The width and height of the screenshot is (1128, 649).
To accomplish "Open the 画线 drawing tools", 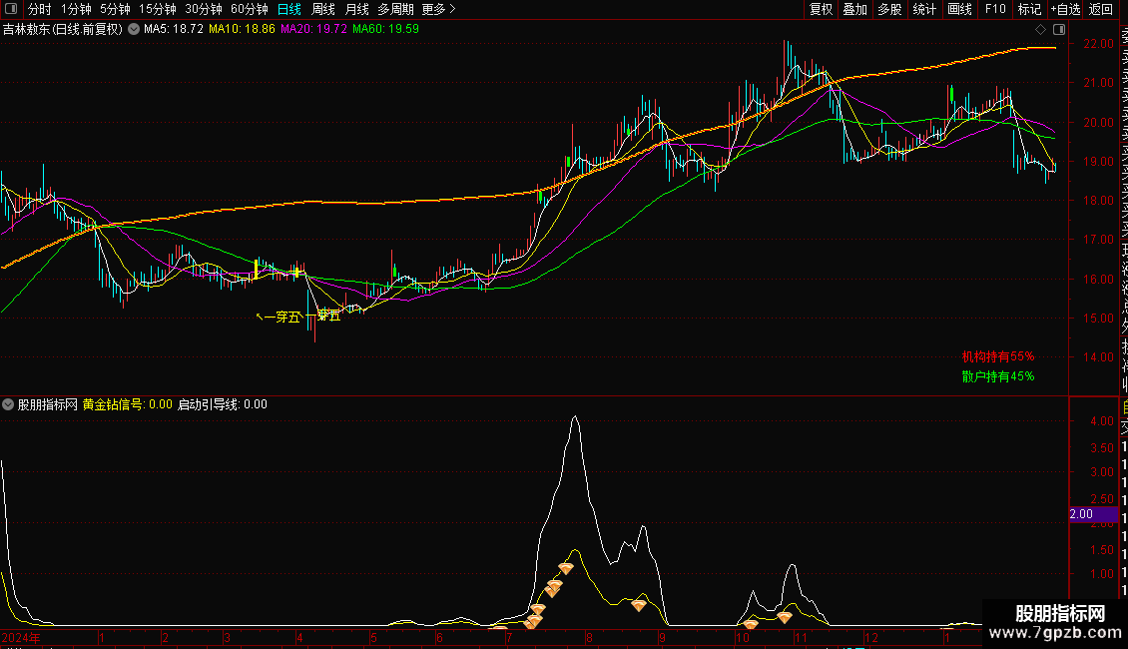I will pyautogui.click(x=959, y=9).
